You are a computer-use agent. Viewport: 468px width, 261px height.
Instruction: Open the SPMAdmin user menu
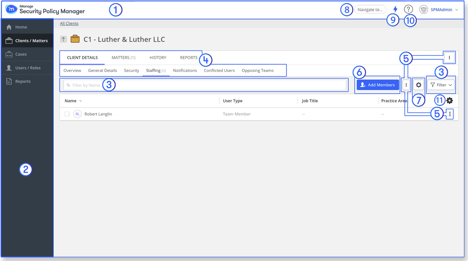[443, 10]
